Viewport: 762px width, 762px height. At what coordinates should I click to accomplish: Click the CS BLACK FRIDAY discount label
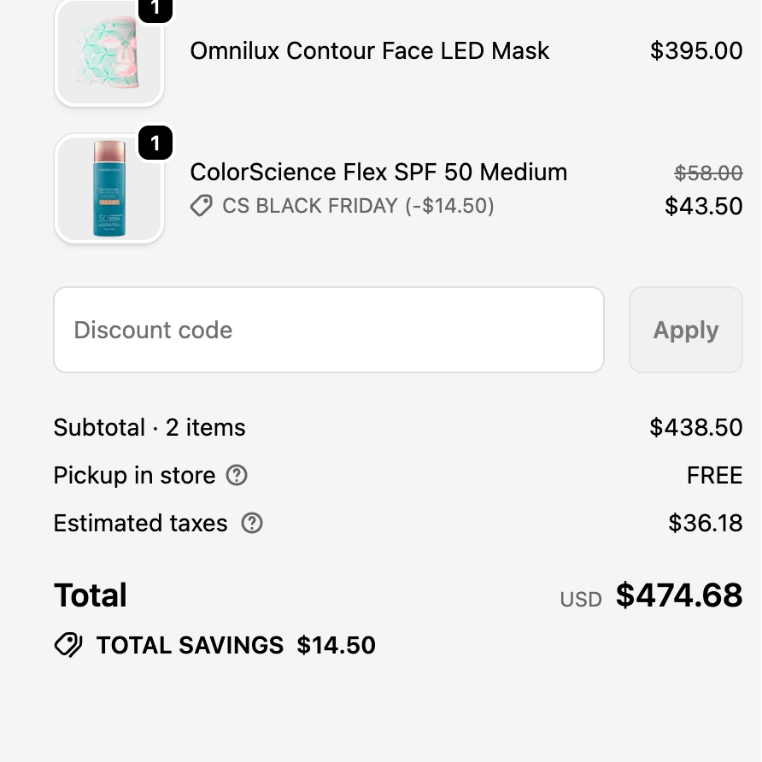point(358,206)
